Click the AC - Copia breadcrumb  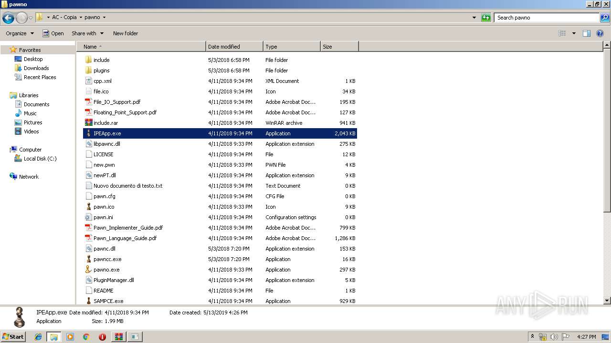point(64,17)
